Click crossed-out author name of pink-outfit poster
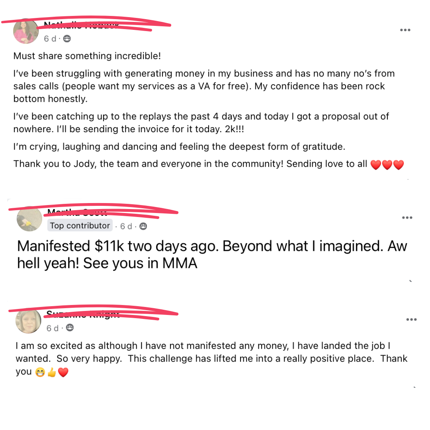Image resolution: width=430 pixels, height=430 pixels. pyautogui.click(x=81, y=25)
